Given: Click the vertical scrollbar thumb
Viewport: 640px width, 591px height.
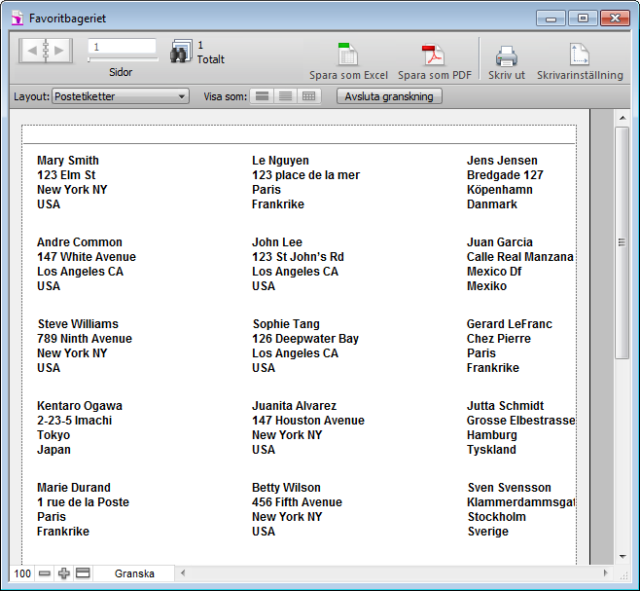Looking at the screenshot, I should coord(622,242).
